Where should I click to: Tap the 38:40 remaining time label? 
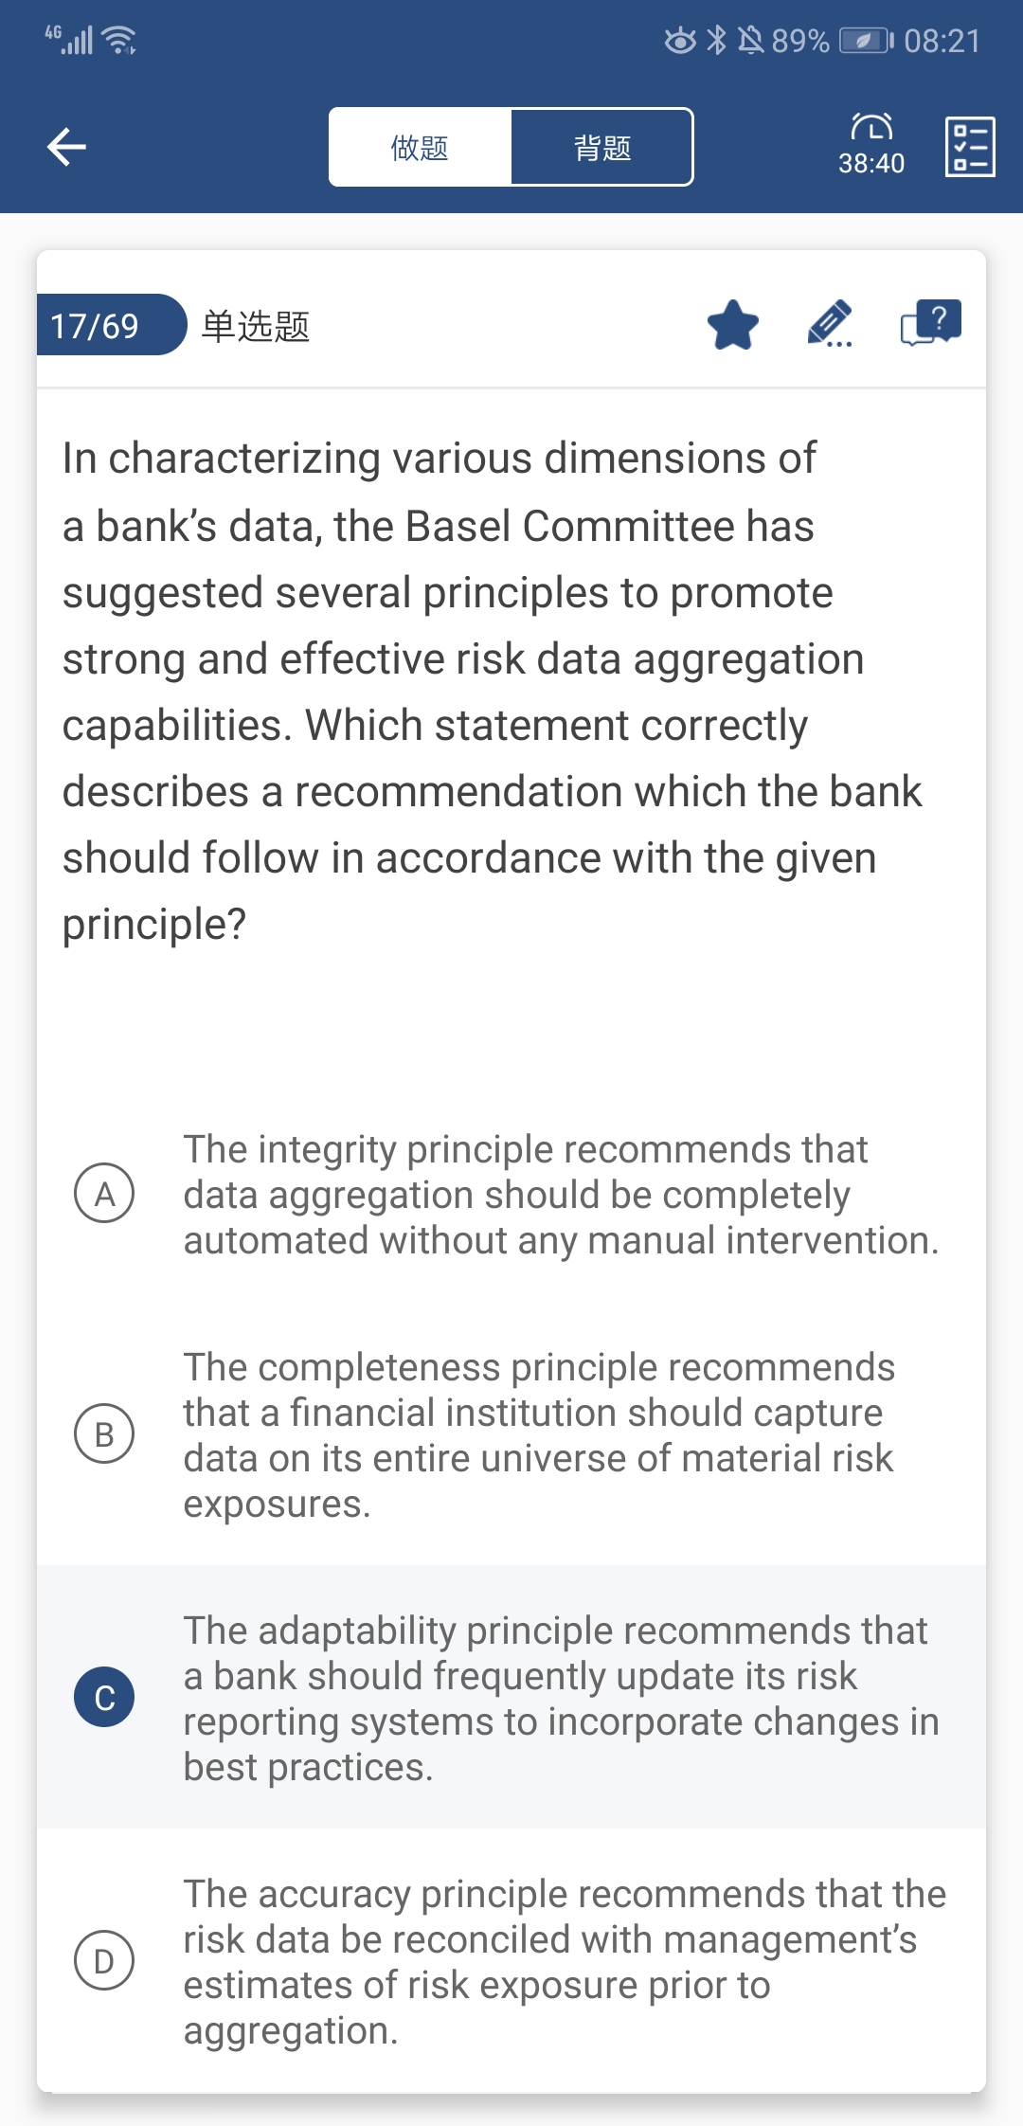(x=871, y=164)
